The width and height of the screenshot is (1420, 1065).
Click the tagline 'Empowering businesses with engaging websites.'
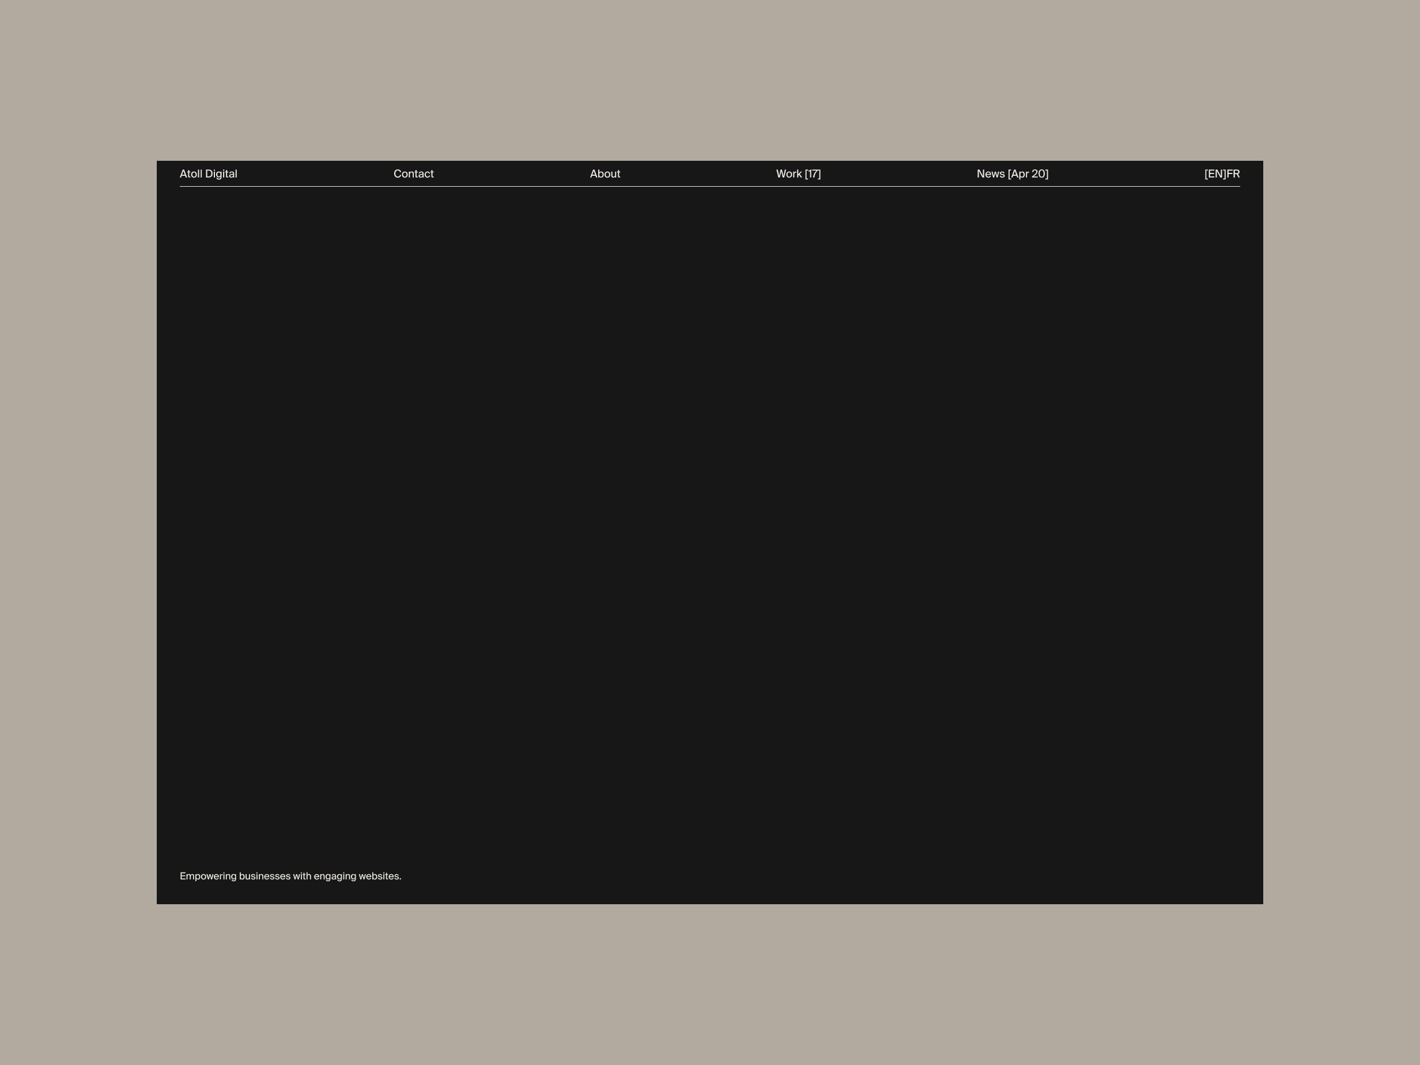[290, 877]
